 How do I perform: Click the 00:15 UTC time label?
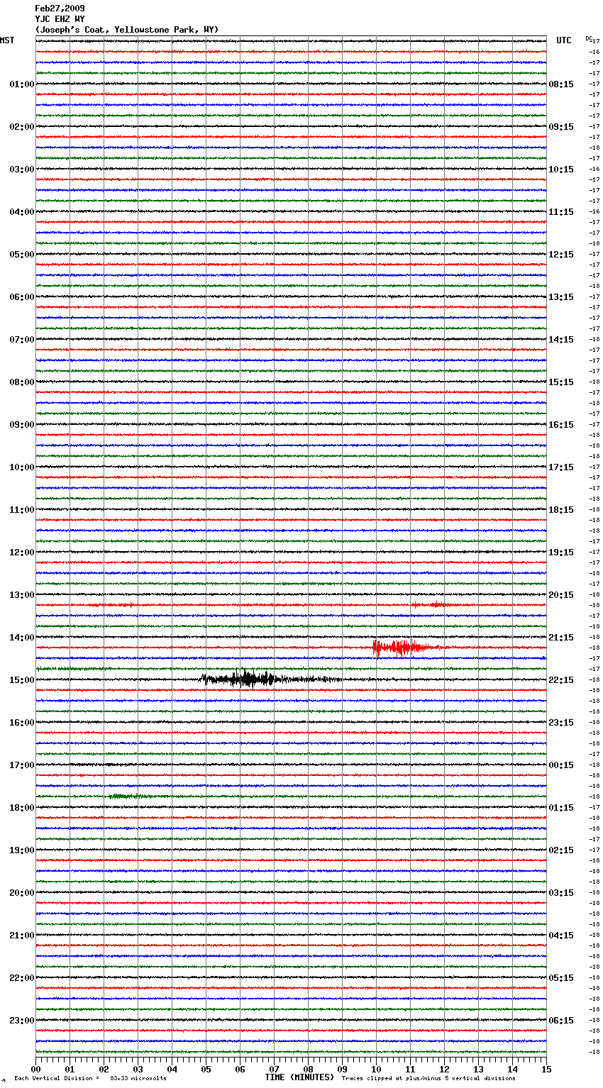click(561, 765)
